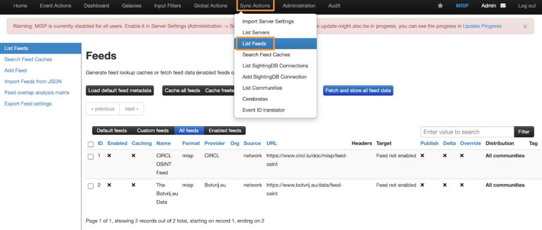The image size is (542, 230).
Task: Click Load default feed metadata button
Action: tap(120, 91)
